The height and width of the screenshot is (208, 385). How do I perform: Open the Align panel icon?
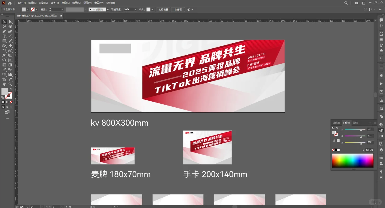click(381, 164)
